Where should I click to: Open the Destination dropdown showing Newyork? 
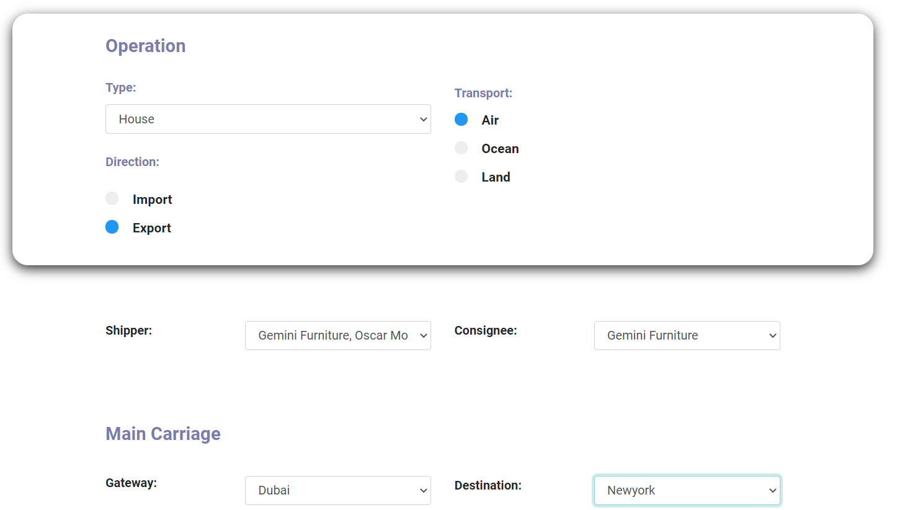[x=687, y=490]
